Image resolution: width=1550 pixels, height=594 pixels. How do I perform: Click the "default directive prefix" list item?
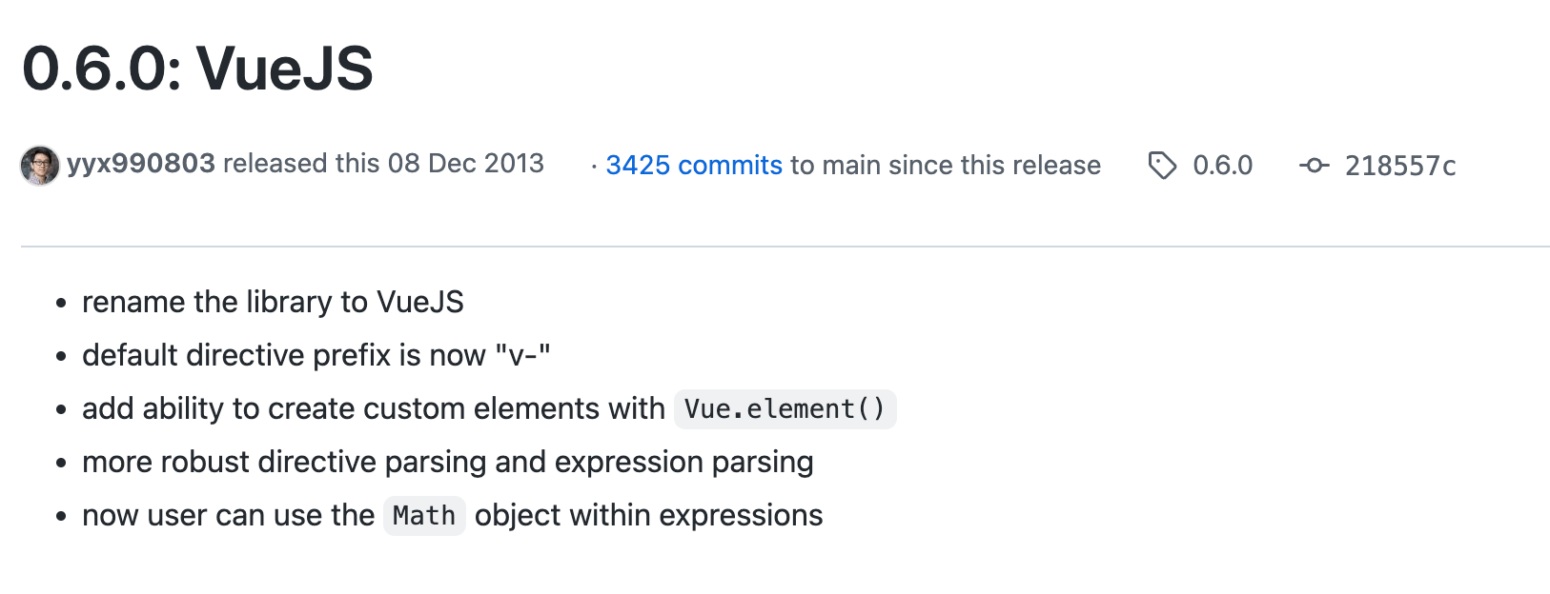tap(316, 356)
